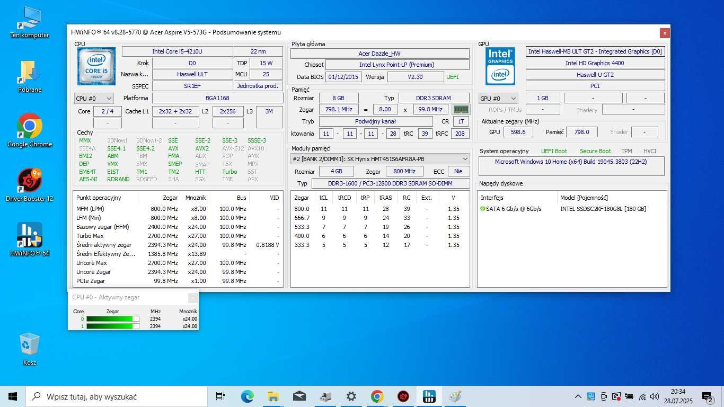Image resolution: width=724 pixels, height=407 pixels.
Task: Click the BGA1168 platform field
Action: [217, 98]
